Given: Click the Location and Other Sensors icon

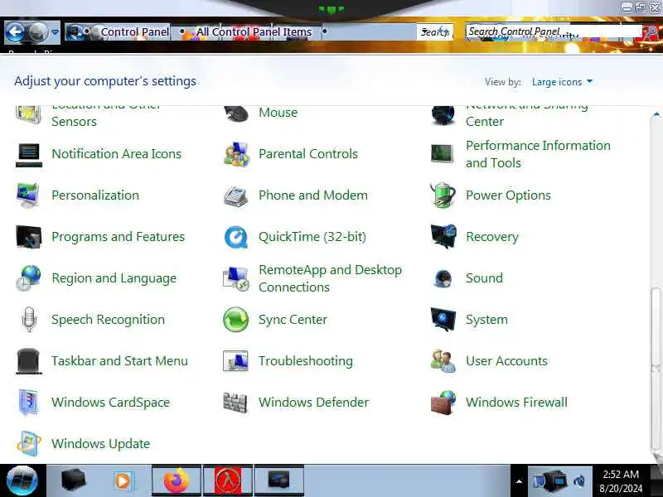Looking at the screenshot, I should point(29,114).
